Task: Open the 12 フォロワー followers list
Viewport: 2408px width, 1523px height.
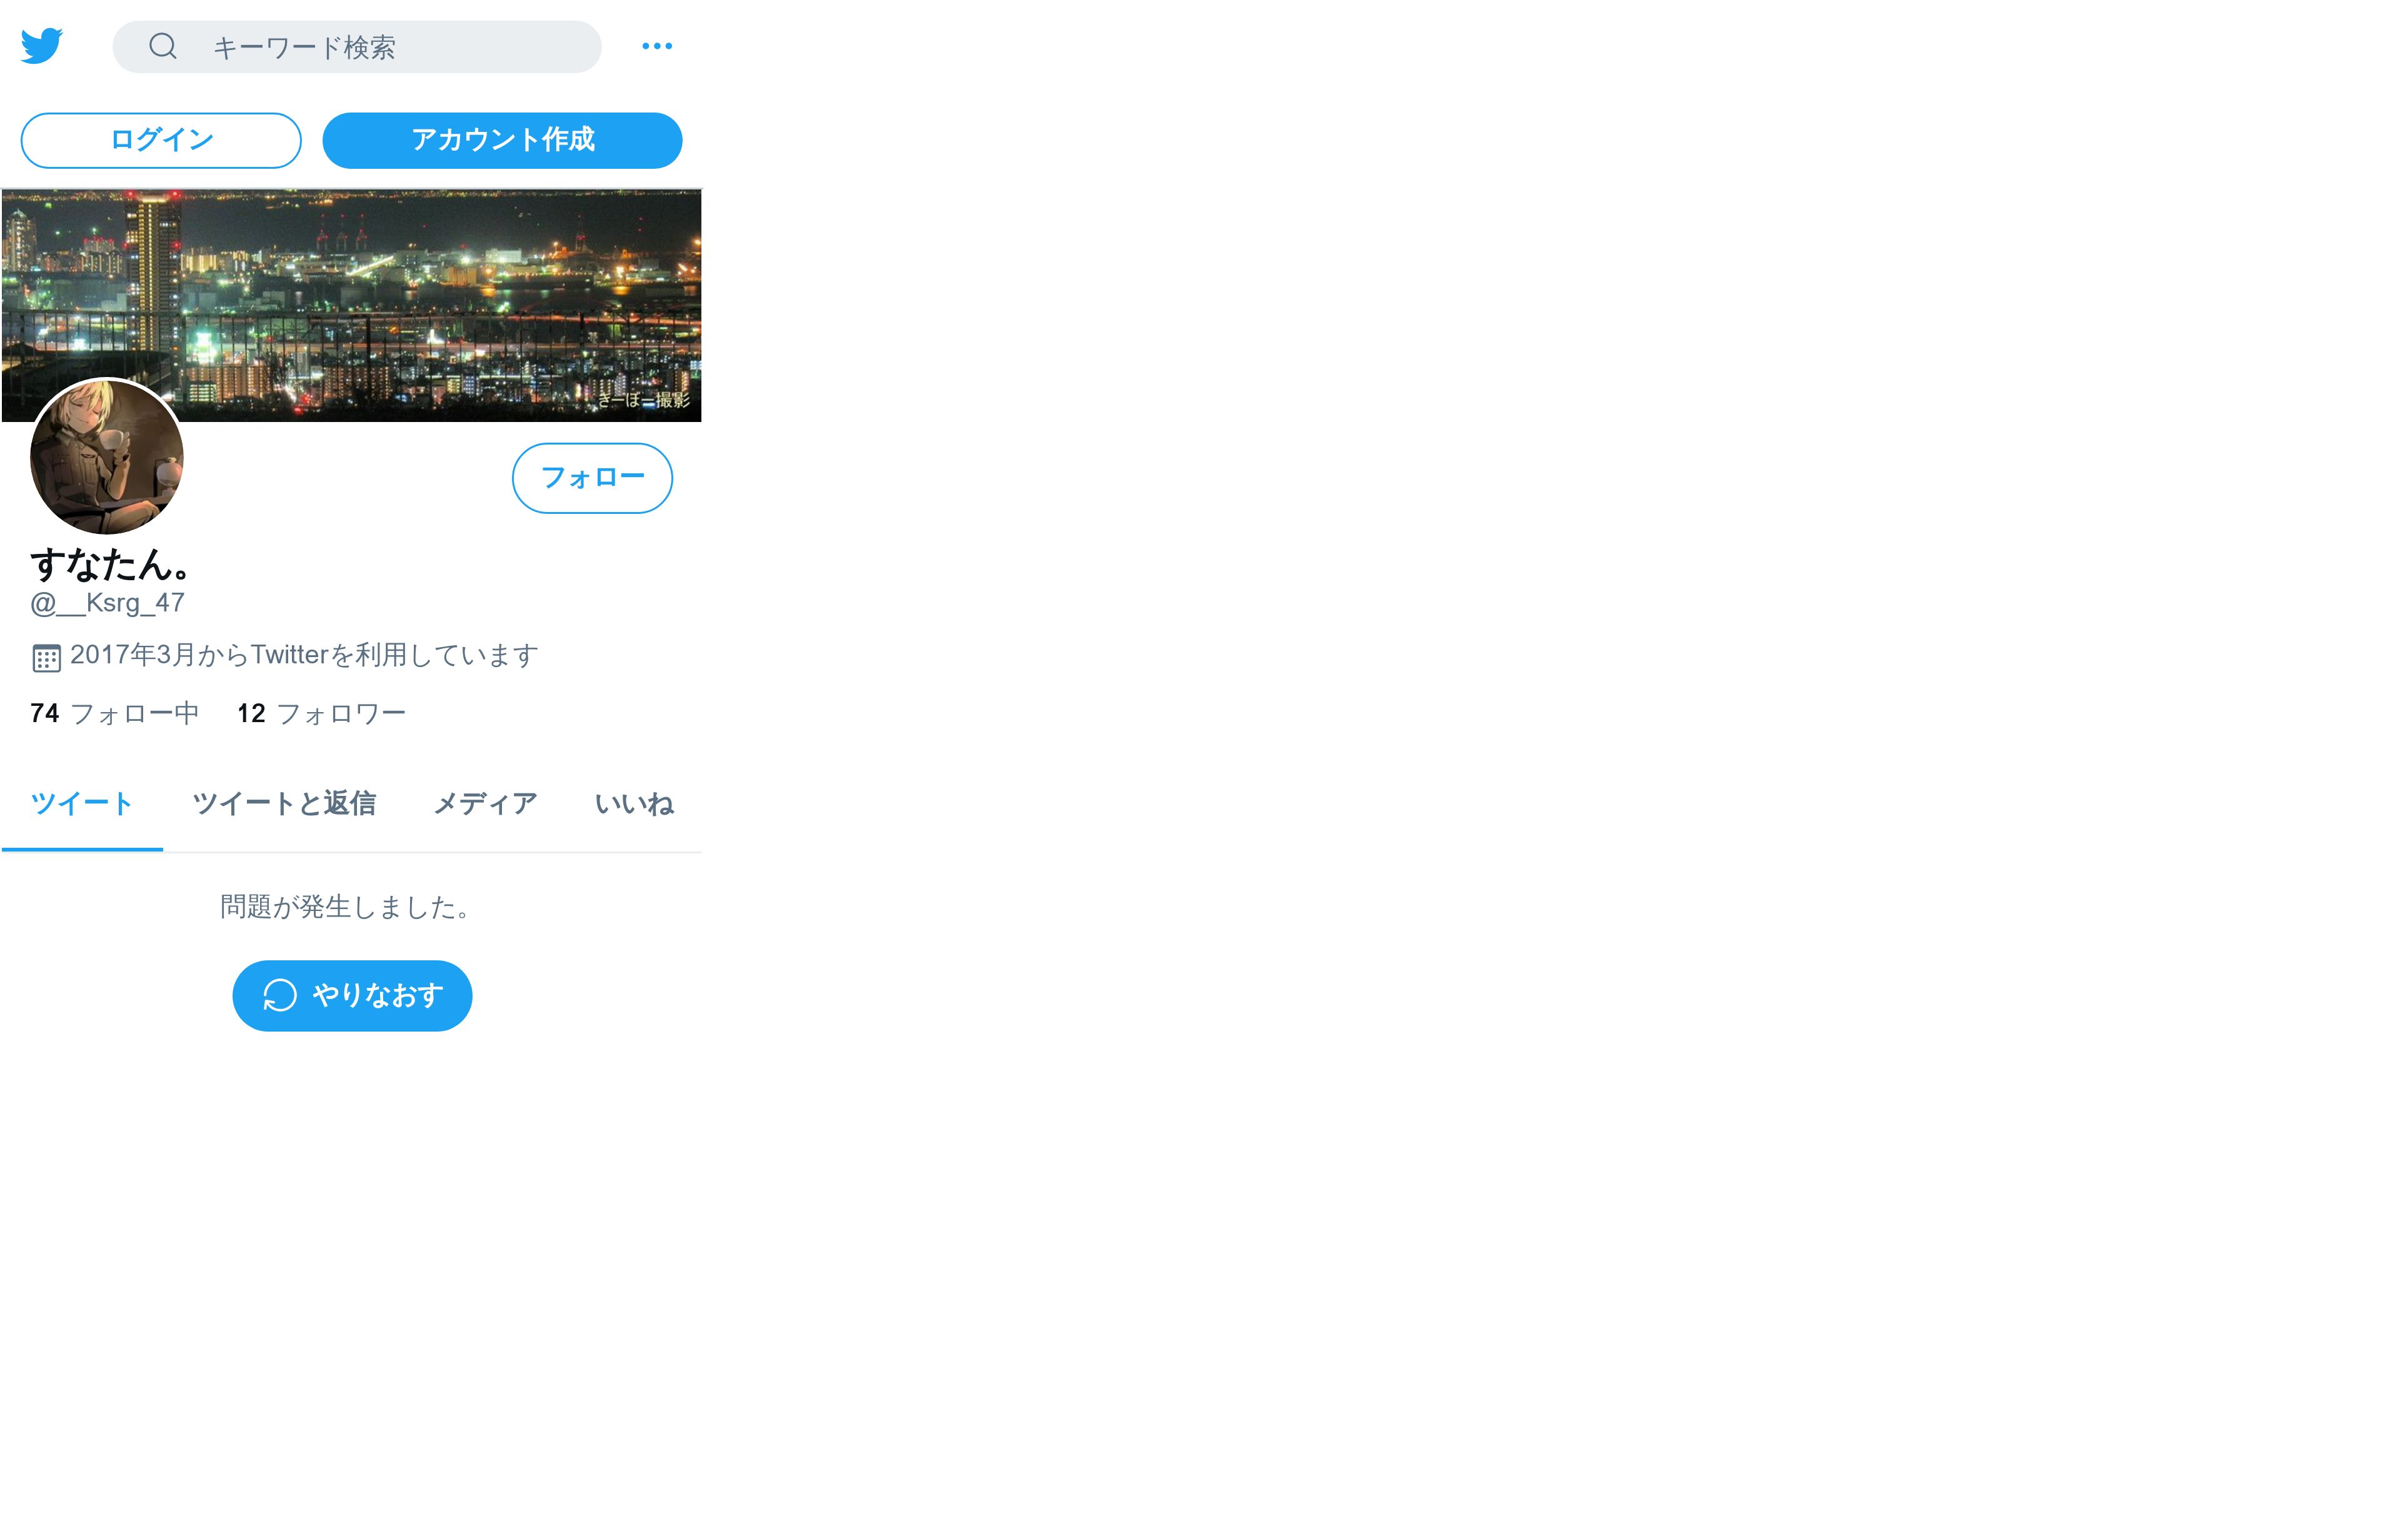Action: 322,713
